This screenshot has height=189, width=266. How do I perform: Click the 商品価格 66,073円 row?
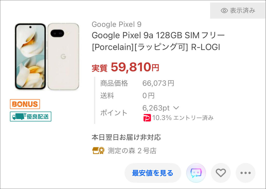137,83
